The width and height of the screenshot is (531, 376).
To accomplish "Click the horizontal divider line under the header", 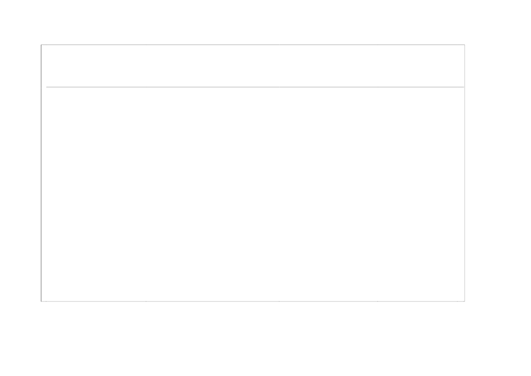I will pyautogui.click(x=255, y=87).
